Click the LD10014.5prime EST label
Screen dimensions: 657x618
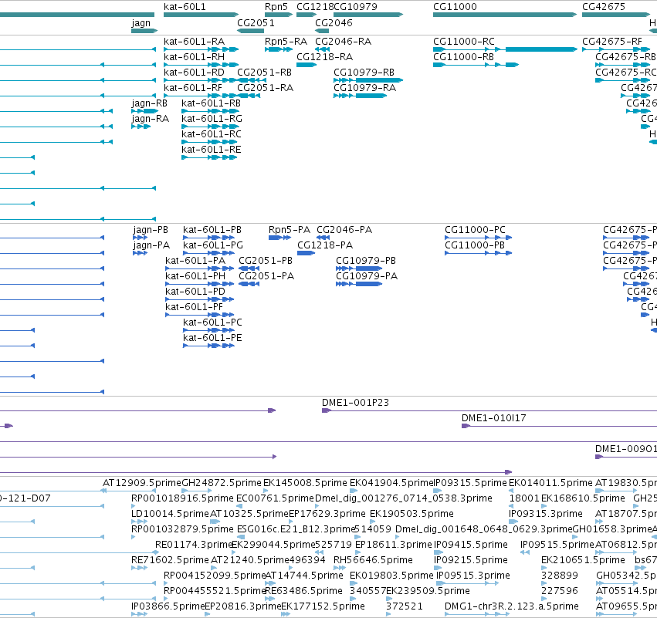click(x=170, y=514)
